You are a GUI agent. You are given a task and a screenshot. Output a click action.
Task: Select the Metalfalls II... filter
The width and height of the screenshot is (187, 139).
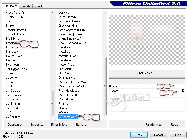[67, 47]
